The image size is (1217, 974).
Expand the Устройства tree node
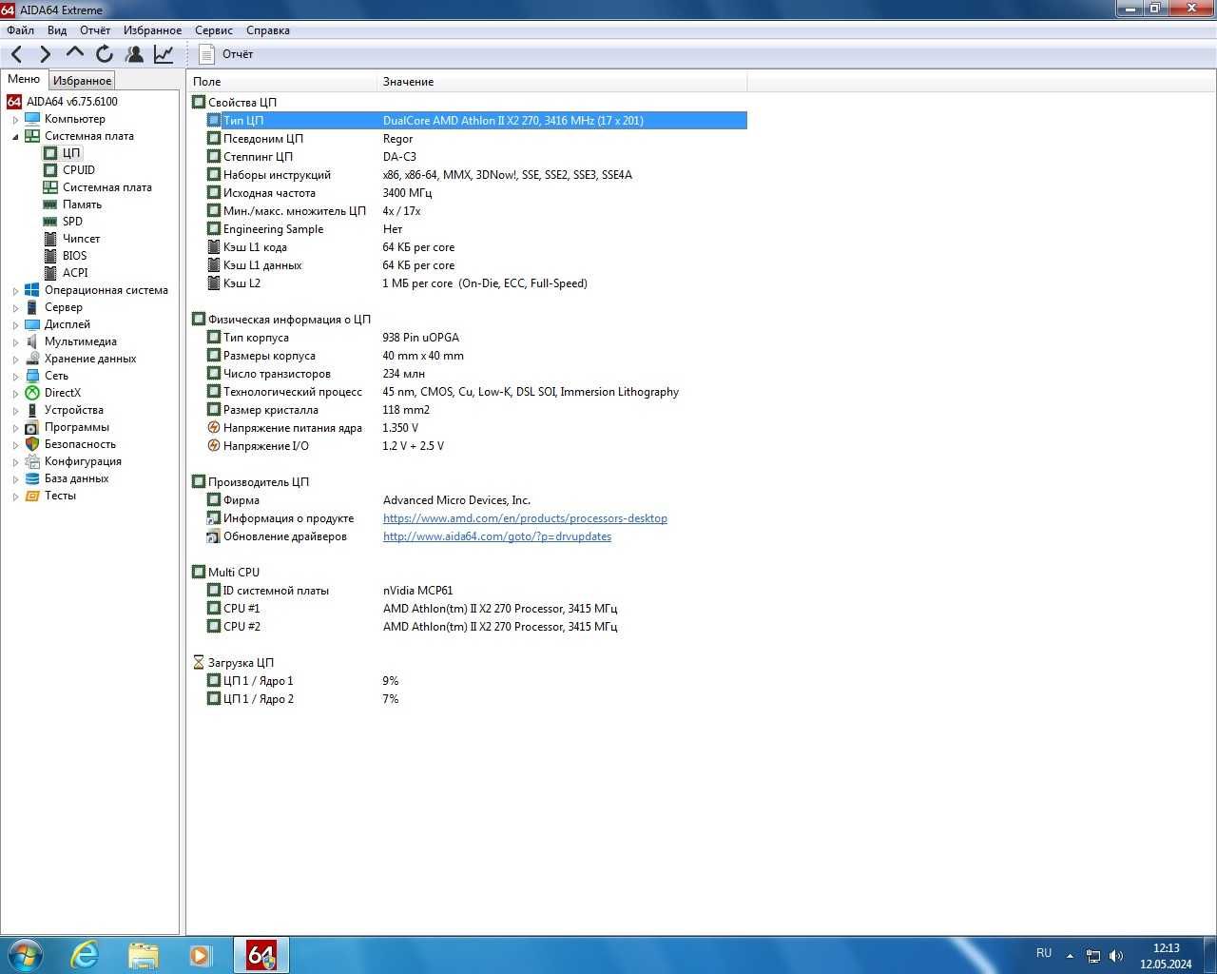pyautogui.click(x=15, y=410)
